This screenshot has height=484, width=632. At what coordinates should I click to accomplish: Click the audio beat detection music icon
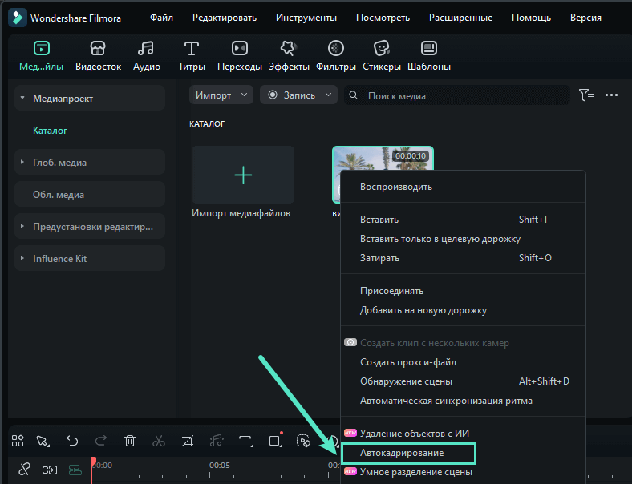(x=217, y=441)
